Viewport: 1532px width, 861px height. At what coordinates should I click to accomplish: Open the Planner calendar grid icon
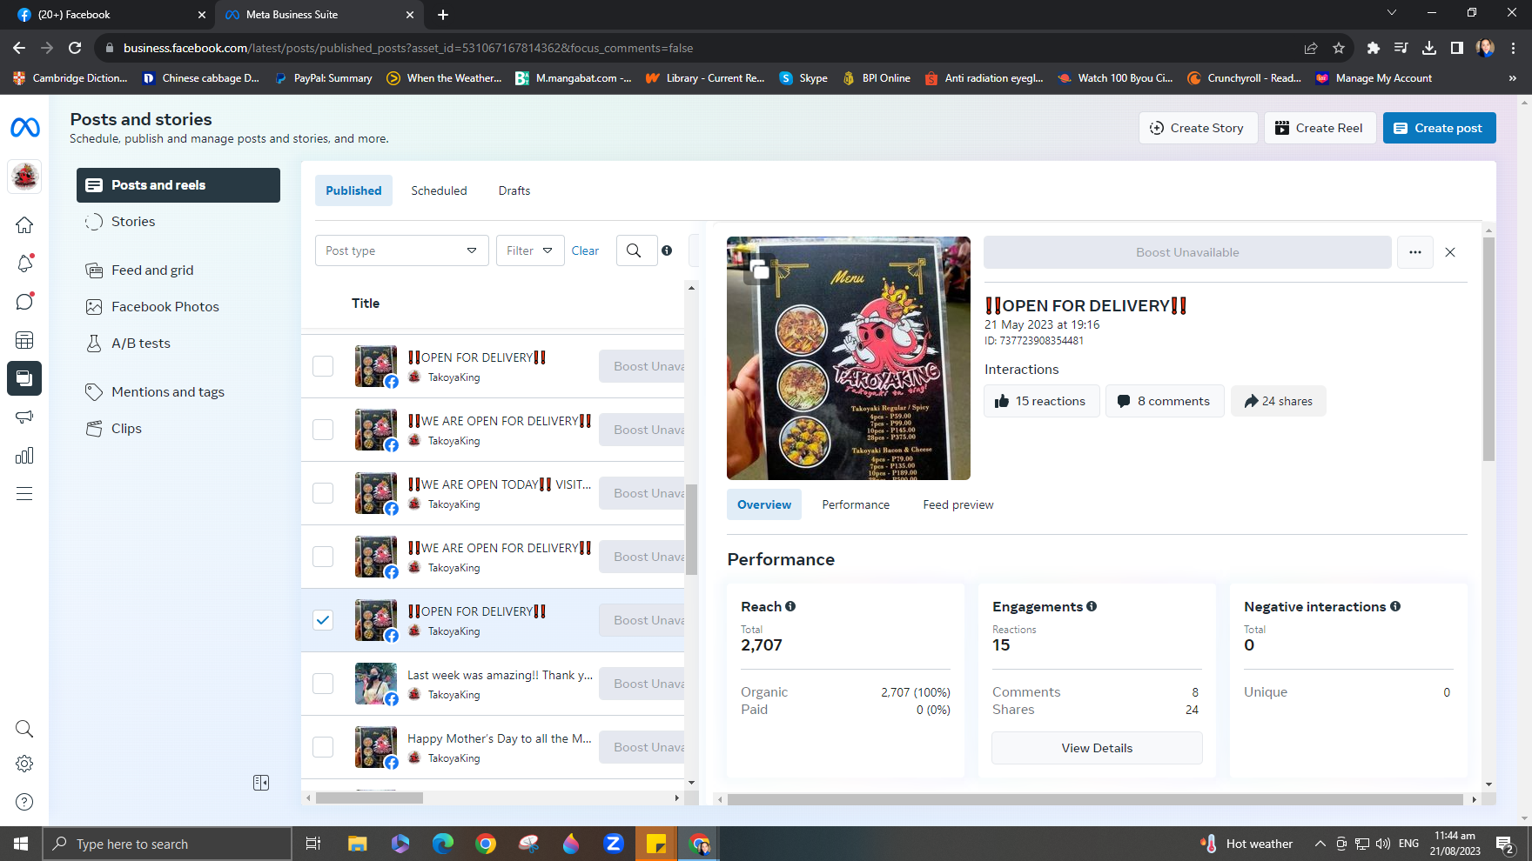tap(24, 340)
